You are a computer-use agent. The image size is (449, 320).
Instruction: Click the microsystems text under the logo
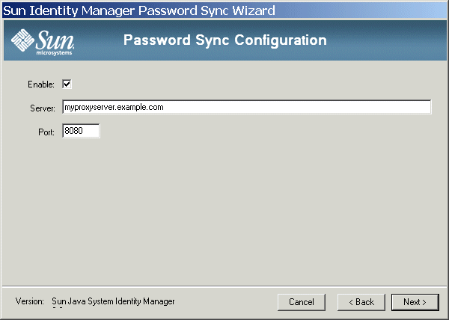[54, 53]
